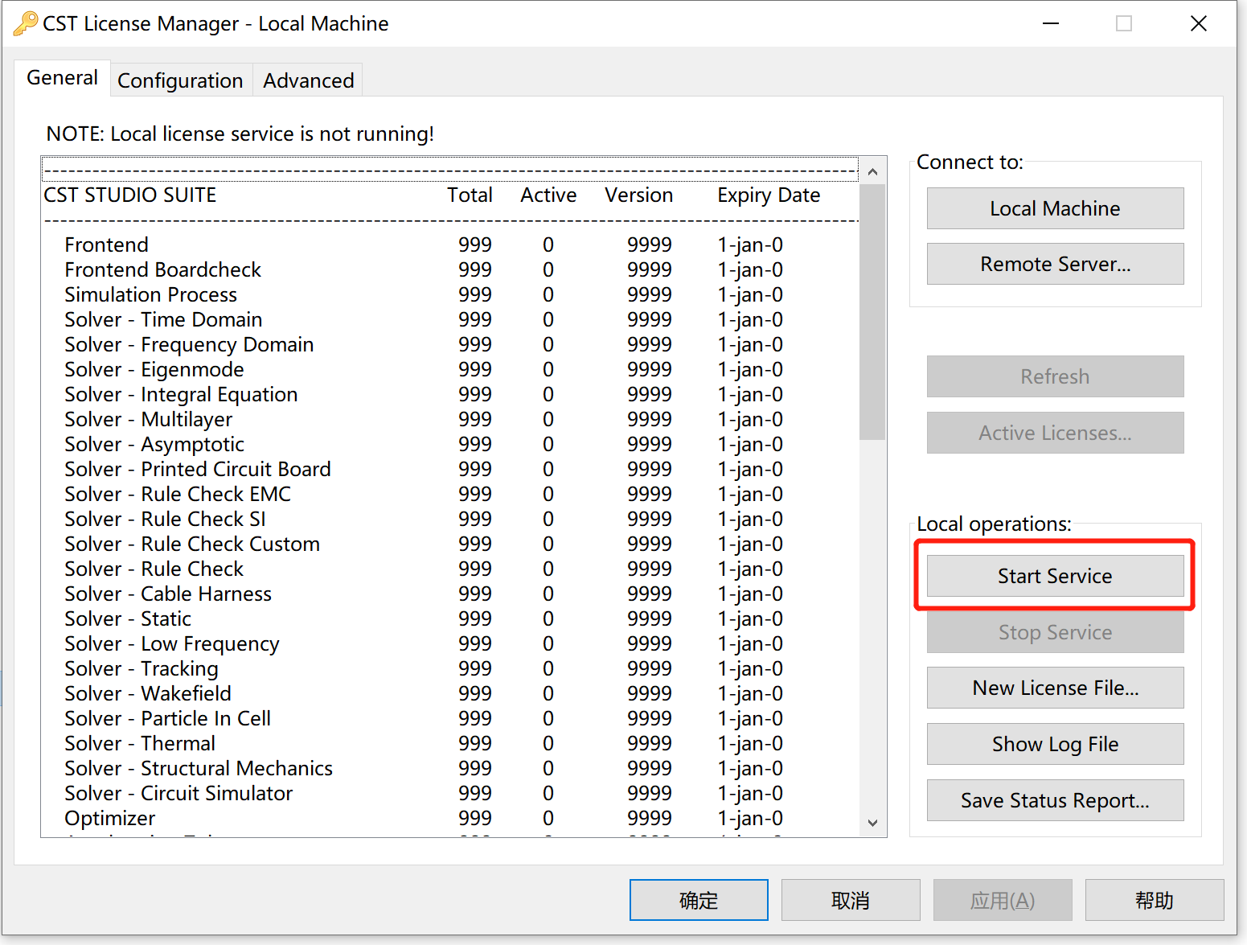Viewport: 1247px width, 945px height.
Task: Select the Frontend license row
Action: (x=450, y=244)
